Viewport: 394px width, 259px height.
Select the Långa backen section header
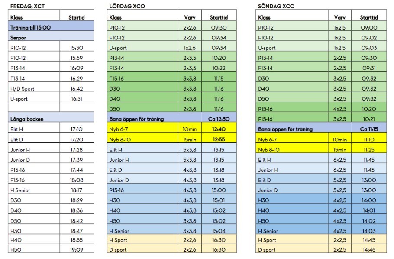point(51,117)
